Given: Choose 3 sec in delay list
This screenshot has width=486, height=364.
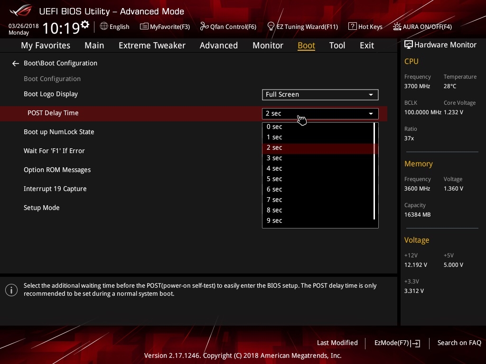Looking at the screenshot, I should 318,158.
